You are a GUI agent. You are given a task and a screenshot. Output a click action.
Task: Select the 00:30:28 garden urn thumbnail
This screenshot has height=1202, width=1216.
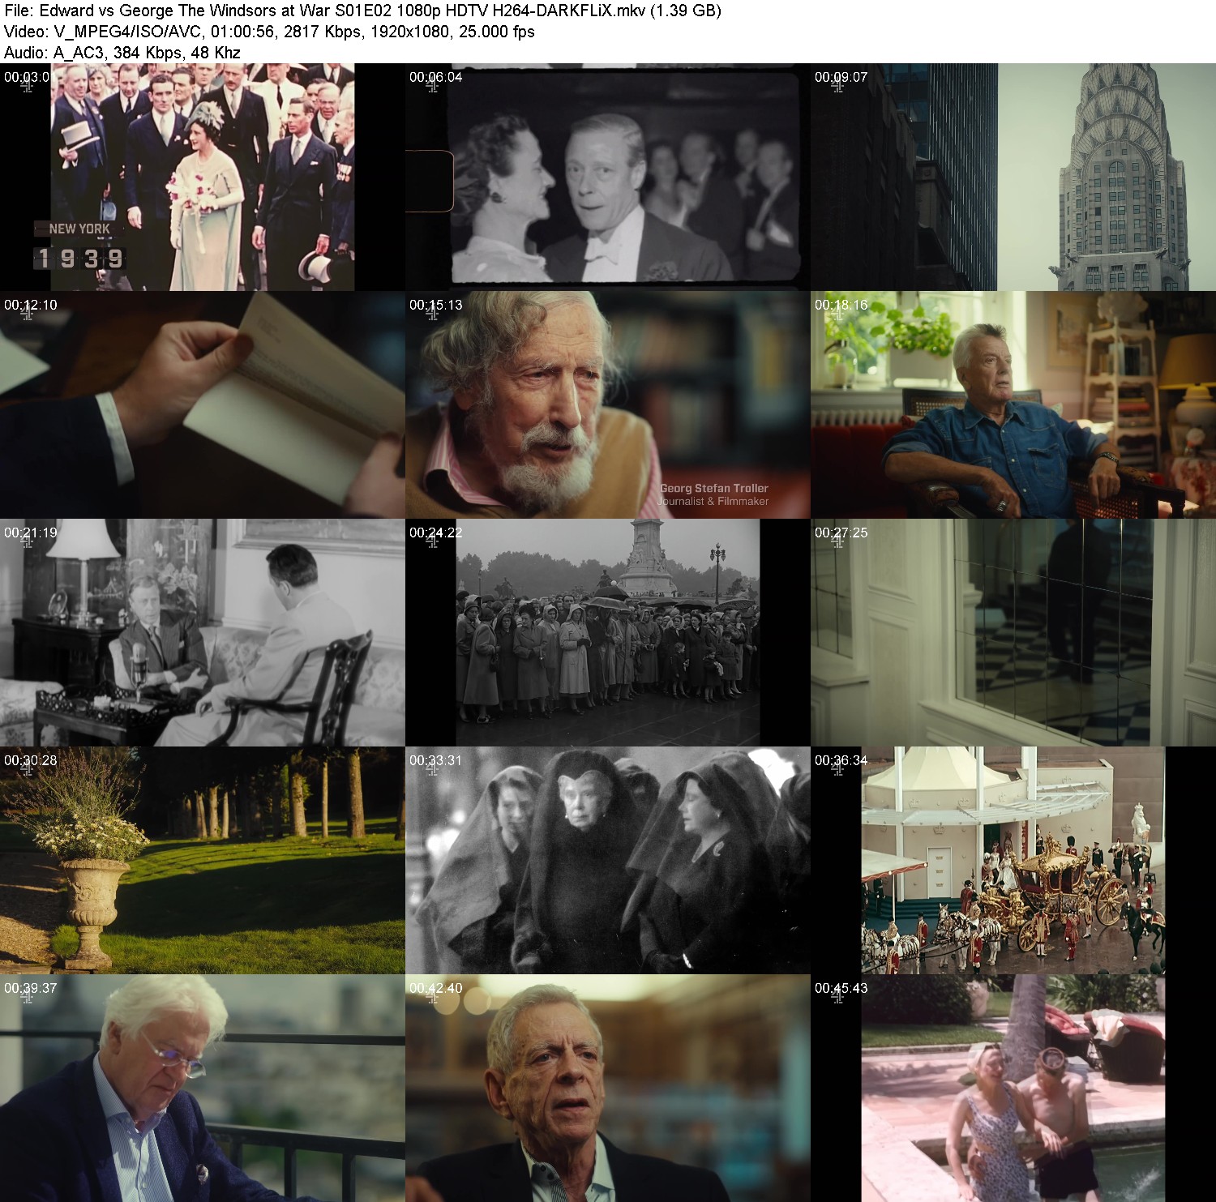point(203,860)
